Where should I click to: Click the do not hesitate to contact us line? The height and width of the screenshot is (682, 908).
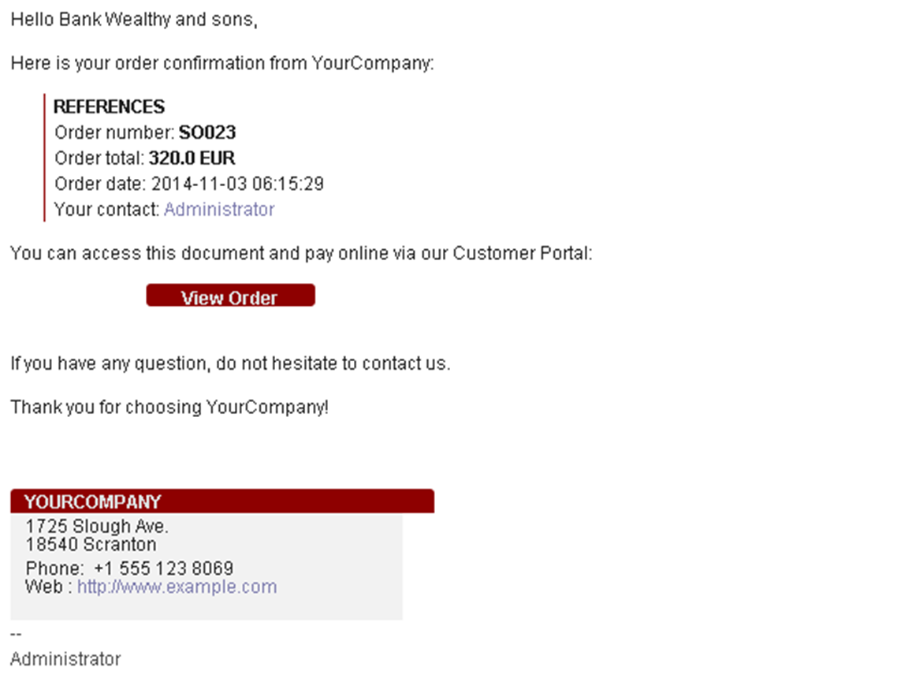[x=230, y=363]
